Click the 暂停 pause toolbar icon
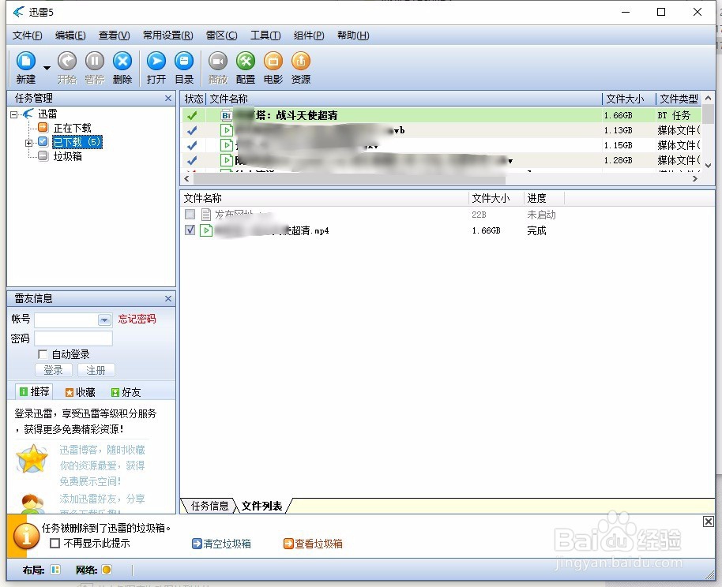The width and height of the screenshot is (722, 587). tap(94, 62)
